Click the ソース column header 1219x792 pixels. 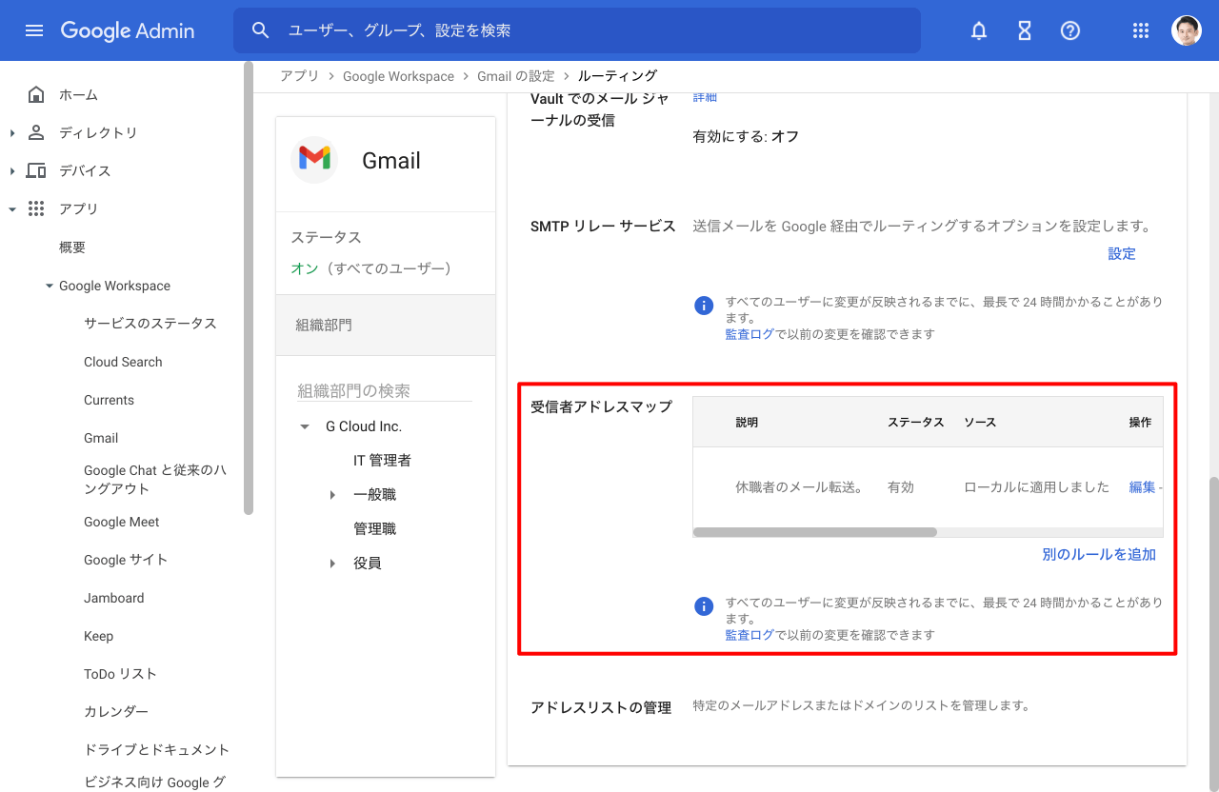coord(980,422)
